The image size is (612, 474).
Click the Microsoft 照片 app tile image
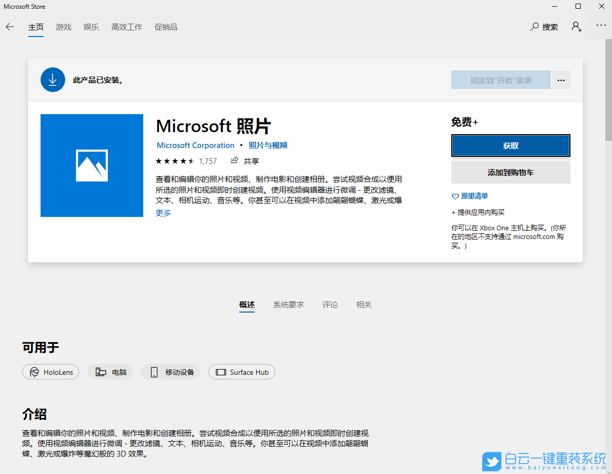(x=91, y=165)
